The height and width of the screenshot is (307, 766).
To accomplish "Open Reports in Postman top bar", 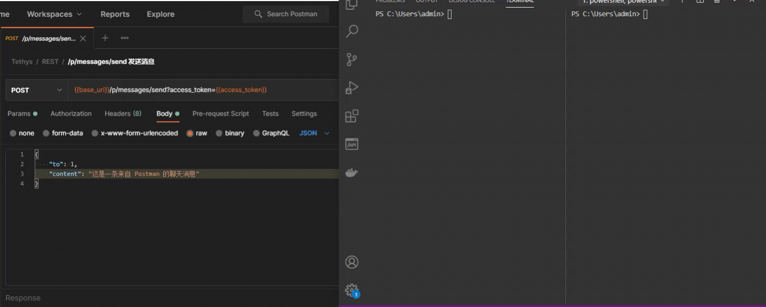I will point(115,14).
